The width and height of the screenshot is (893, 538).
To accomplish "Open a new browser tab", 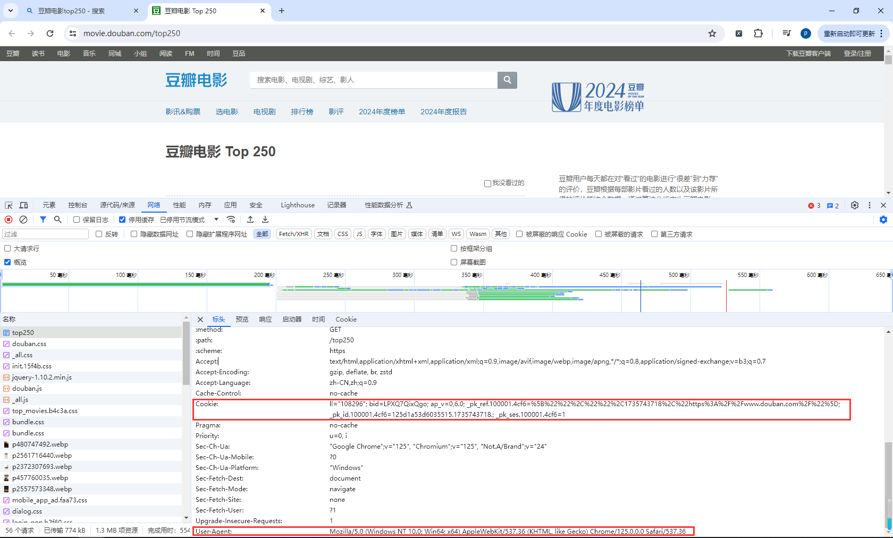I will [282, 11].
